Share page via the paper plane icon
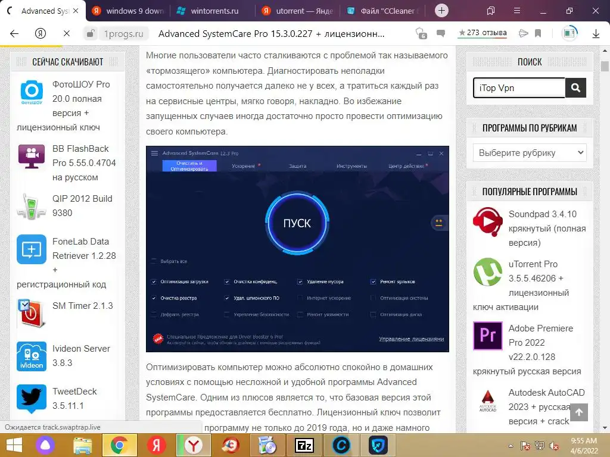The image size is (610, 457). click(523, 33)
